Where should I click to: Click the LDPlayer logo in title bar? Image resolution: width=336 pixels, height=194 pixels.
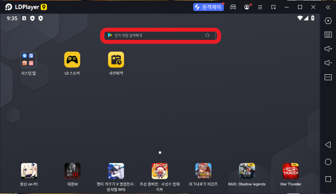click(8, 7)
